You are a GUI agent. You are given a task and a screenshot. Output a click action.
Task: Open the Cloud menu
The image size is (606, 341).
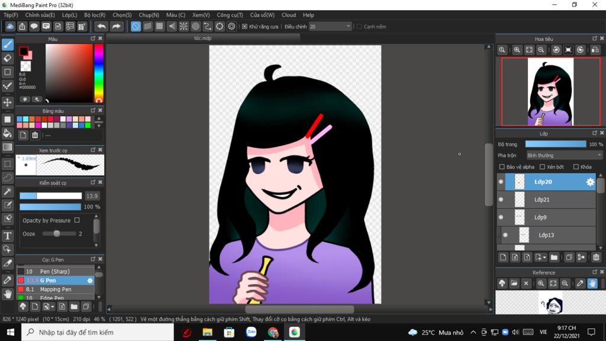point(289,15)
